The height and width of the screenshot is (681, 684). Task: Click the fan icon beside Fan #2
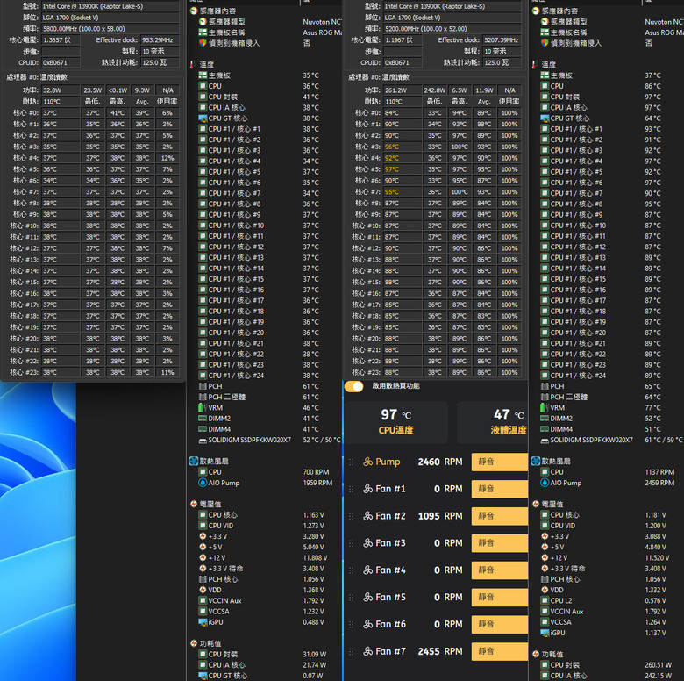point(368,516)
